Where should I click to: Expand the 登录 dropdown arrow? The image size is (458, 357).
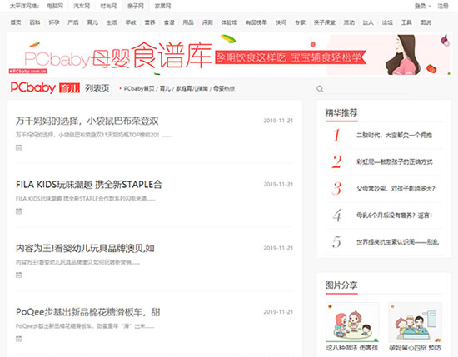(x=430, y=6)
